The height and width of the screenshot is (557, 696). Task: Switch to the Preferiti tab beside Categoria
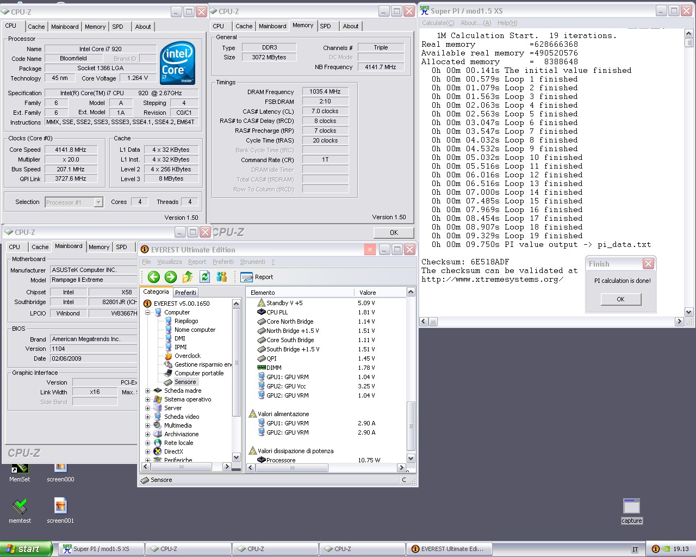[x=185, y=292]
